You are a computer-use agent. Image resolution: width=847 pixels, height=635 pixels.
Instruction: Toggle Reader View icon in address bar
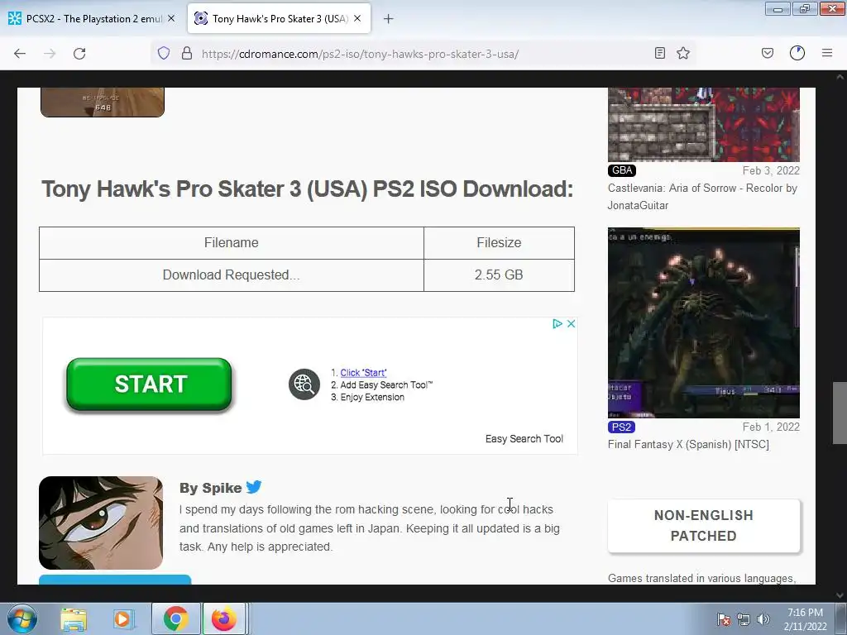click(659, 53)
